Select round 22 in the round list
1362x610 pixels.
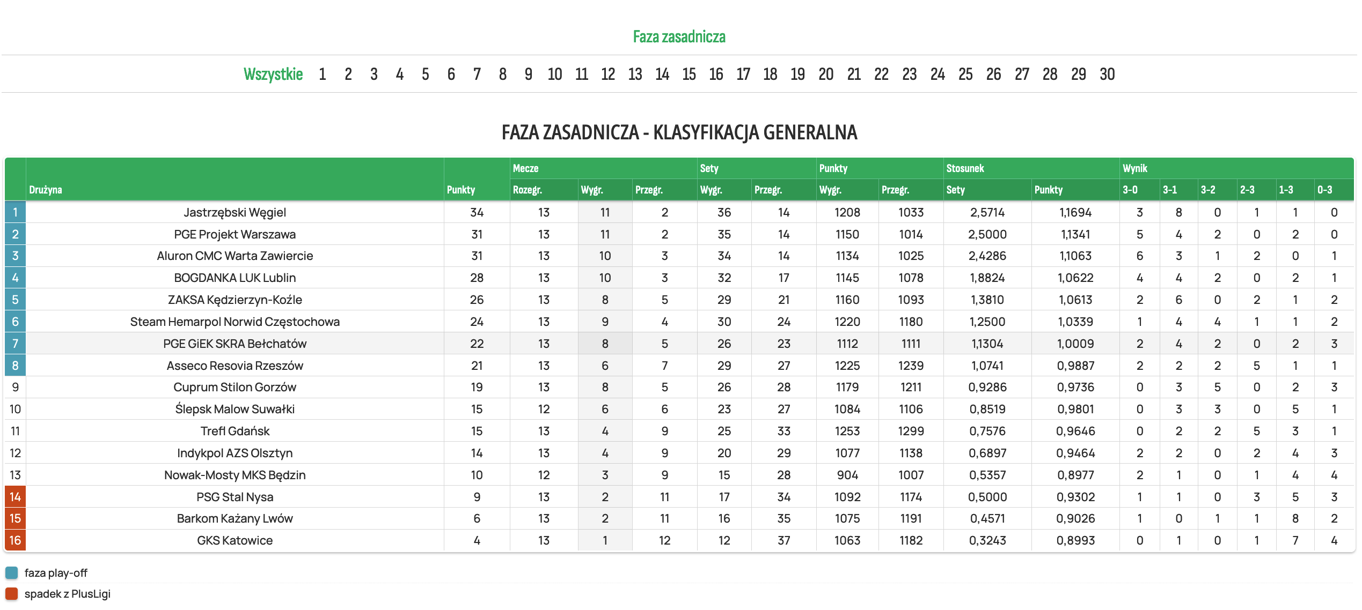click(881, 74)
